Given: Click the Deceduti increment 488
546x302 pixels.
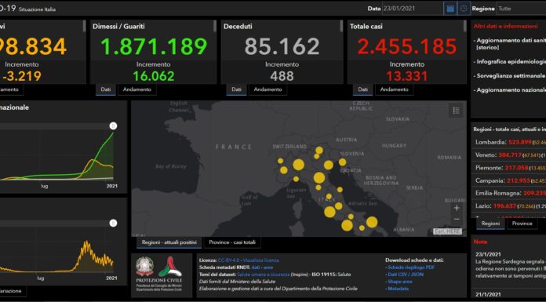Looking at the screenshot, I should (282, 76).
